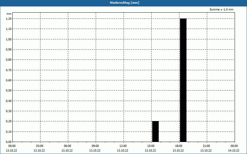Select the short 0,20 mm precipitation bar
Image resolution: width=247 pixels, height=154 pixels.
(x=155, y=132)
